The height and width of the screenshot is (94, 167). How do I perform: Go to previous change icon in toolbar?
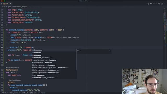coord(151,4)
